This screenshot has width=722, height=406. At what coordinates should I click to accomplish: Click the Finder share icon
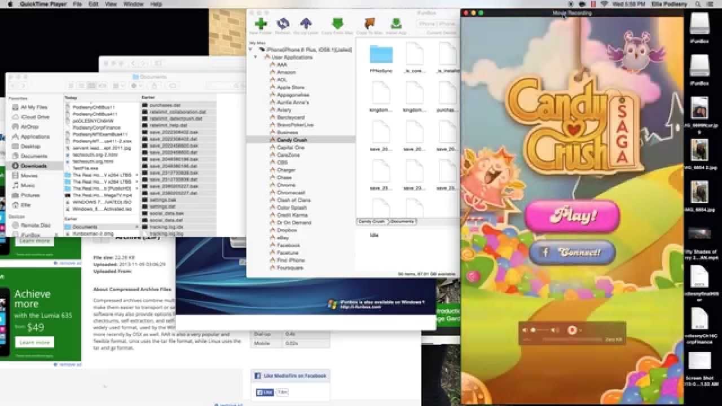pos(155,86)
